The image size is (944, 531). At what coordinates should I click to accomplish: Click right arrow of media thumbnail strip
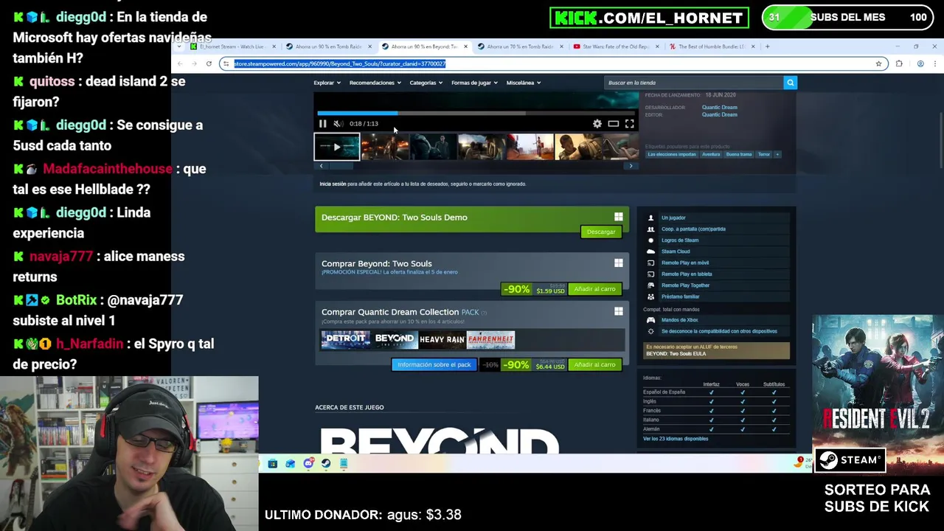coord(631,166)
